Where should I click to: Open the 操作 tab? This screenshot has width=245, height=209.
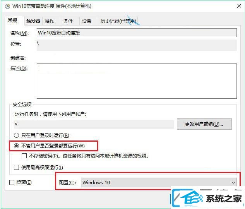pyautogui.click(x=50, y=21)
